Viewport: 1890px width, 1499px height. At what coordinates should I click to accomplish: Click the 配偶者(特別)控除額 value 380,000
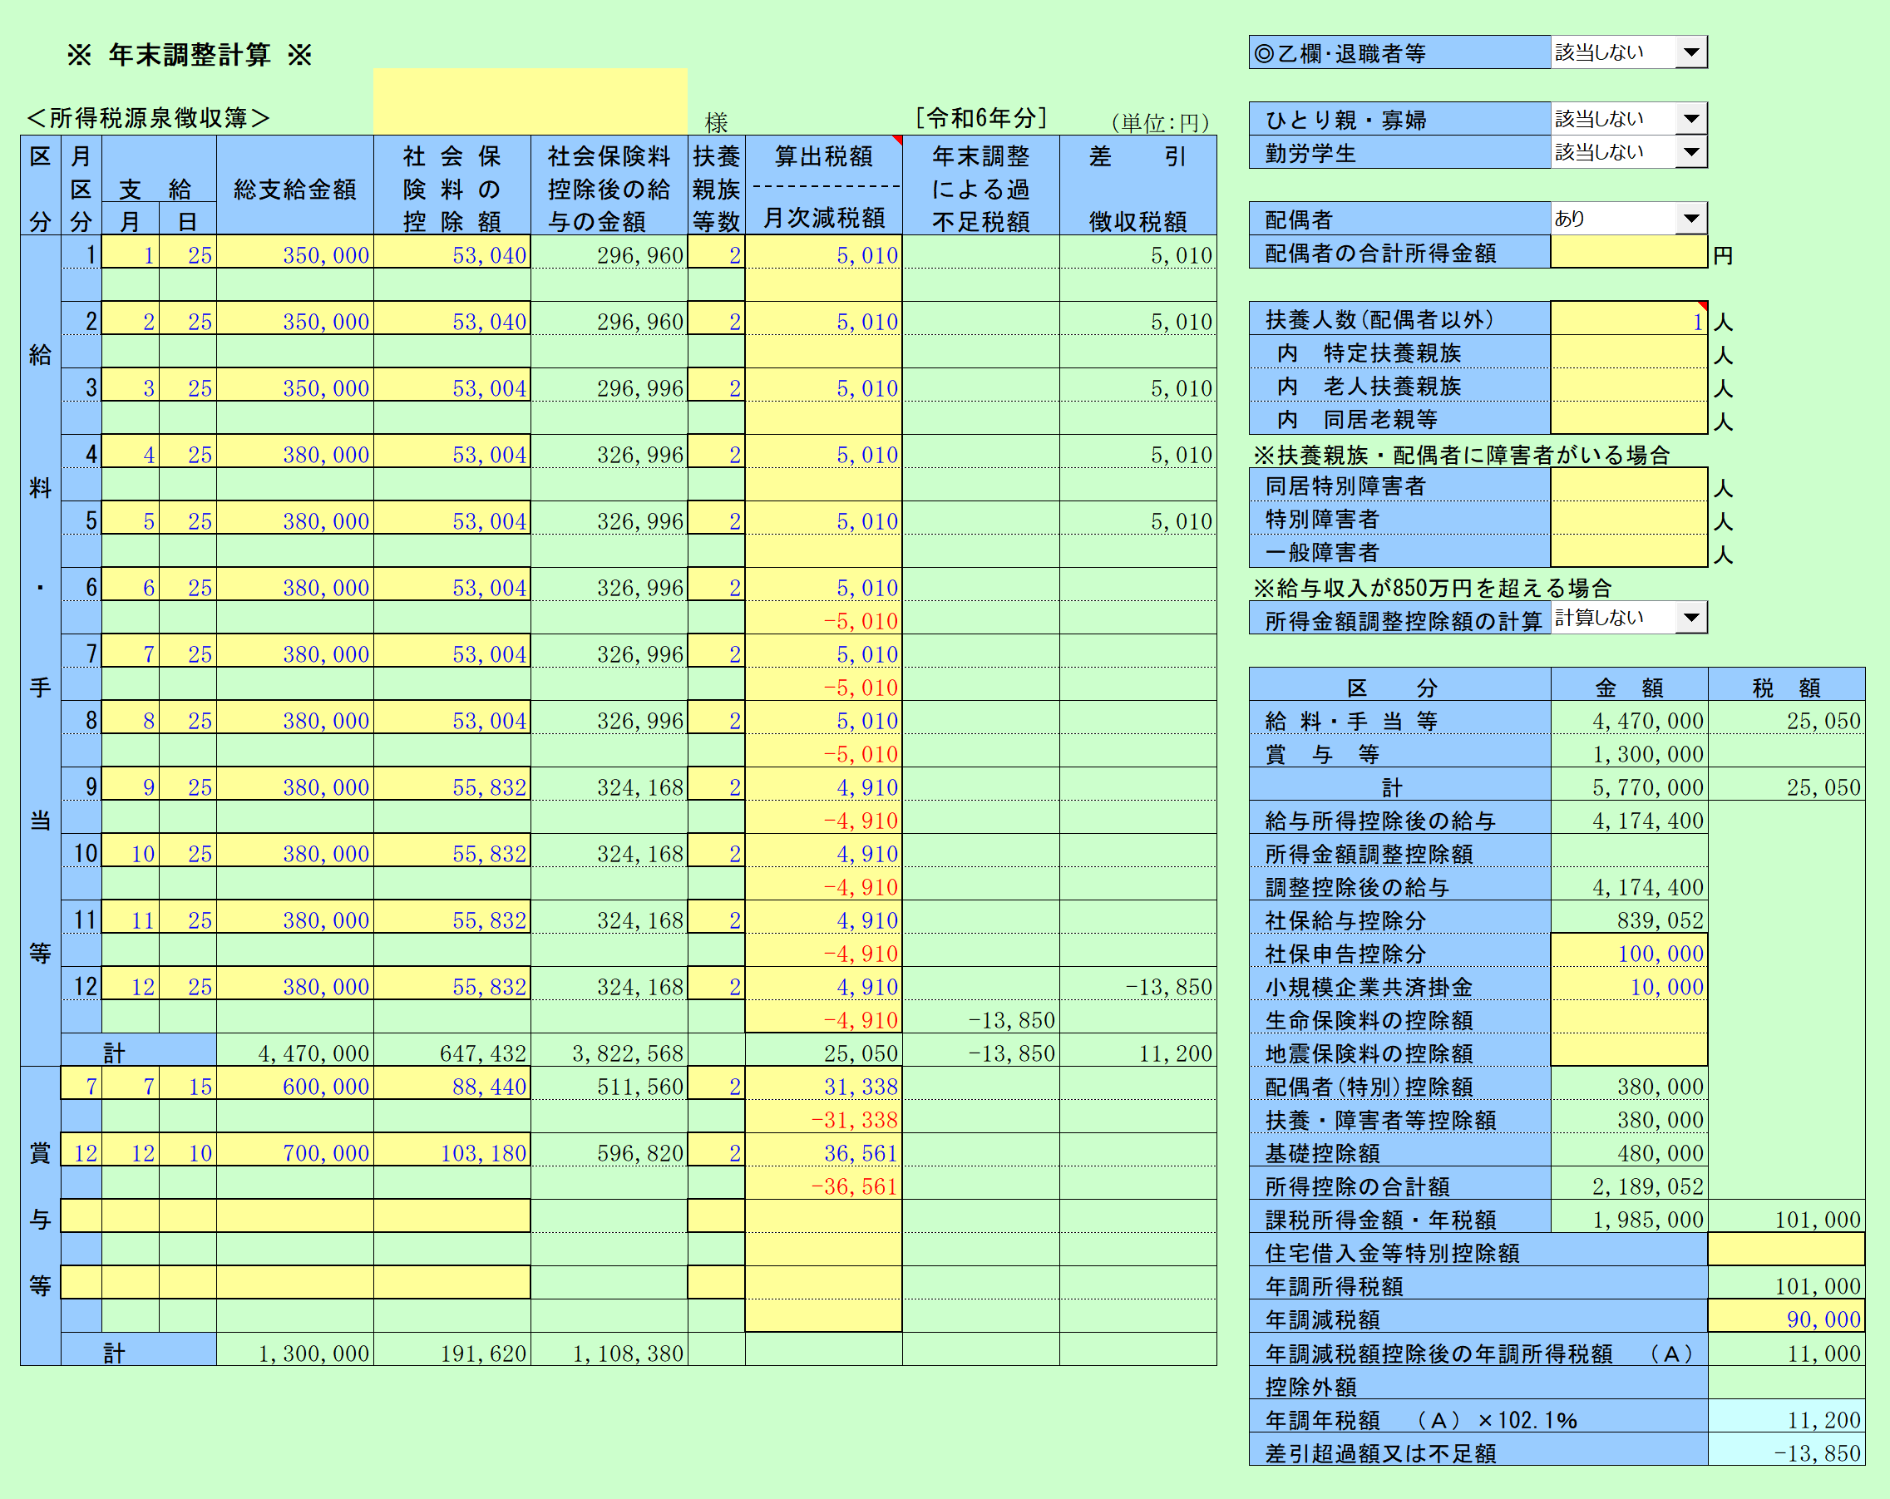click(x=1629, y=1085)
